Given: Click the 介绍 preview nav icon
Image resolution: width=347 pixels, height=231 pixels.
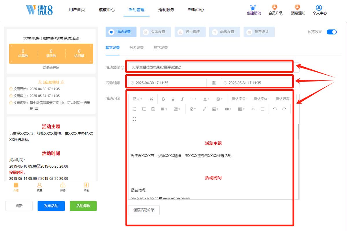Looking at the screenshot, I should click(x=16, y=185).
